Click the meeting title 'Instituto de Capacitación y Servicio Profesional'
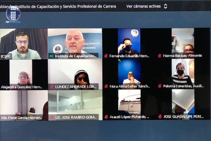This screenshot has height=141, width=211. point(66,6)
